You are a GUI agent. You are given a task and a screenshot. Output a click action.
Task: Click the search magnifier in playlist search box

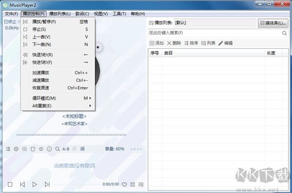pos(284,33)
